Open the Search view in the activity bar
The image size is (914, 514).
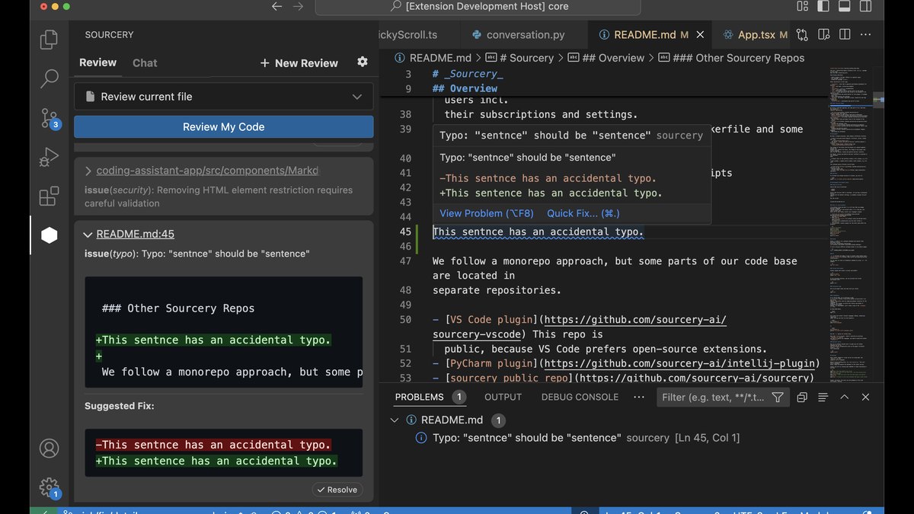(50, 78)
